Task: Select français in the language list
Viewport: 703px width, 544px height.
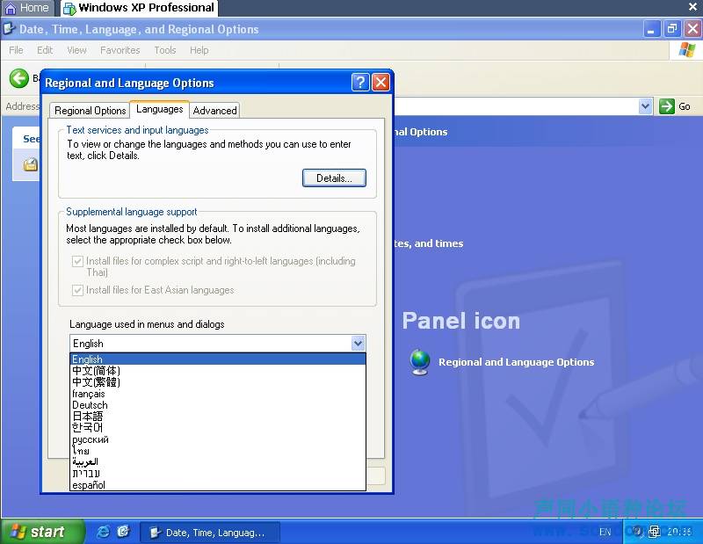Action: click(x=218, y=394)
